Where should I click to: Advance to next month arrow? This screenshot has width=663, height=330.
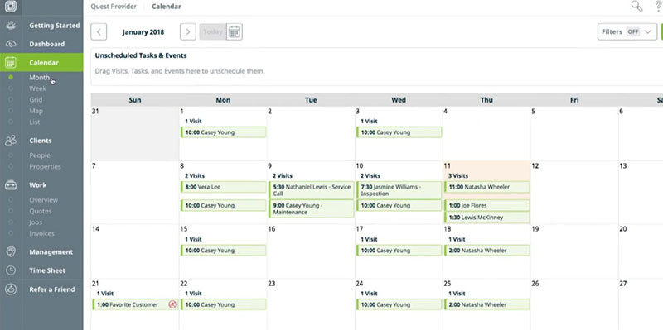click(x=188, y=32)
